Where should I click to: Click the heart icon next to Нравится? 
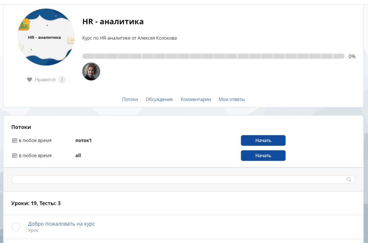pyautogui.click(x=29, y=79)
